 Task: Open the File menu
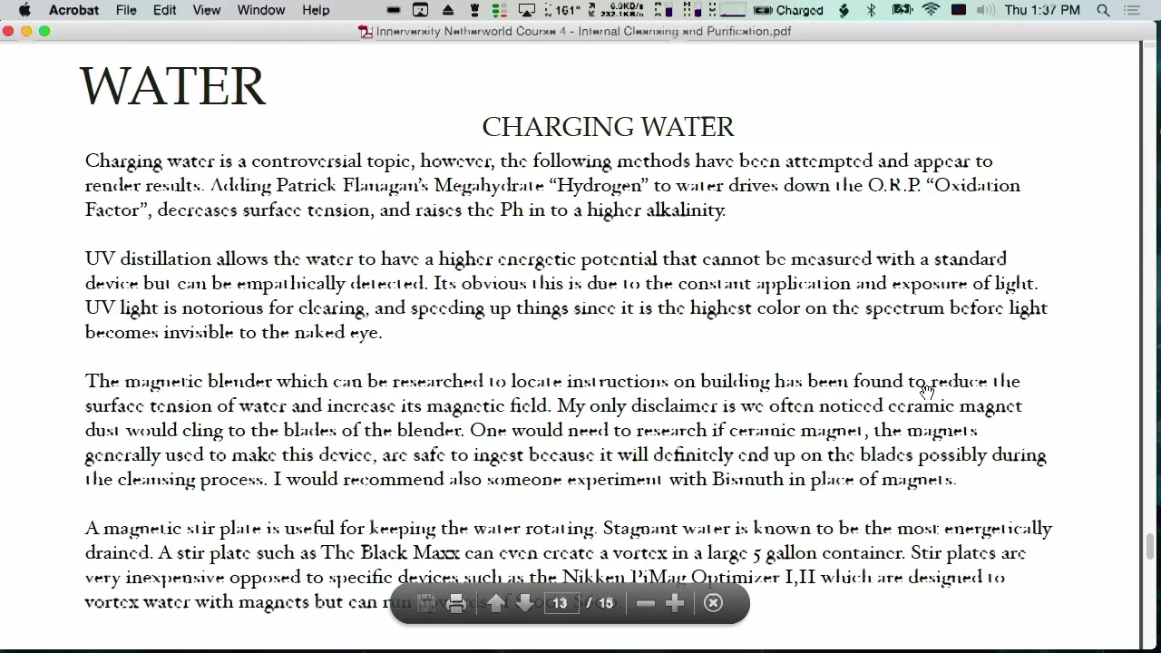tap(126, 10)
